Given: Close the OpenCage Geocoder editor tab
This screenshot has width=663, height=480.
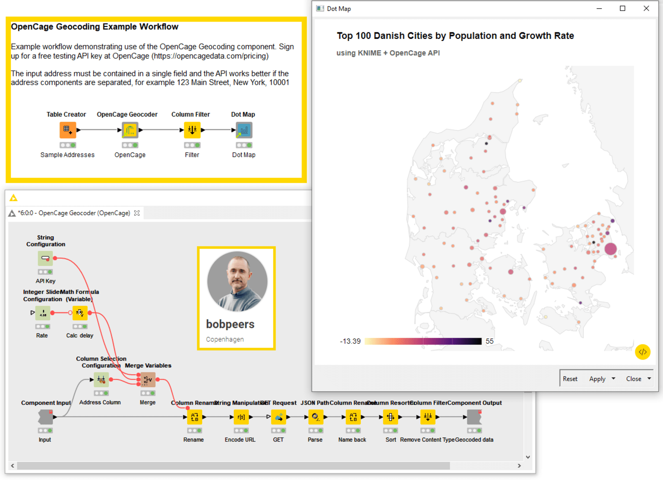Looking at the screenshot, I should [137, 213].
